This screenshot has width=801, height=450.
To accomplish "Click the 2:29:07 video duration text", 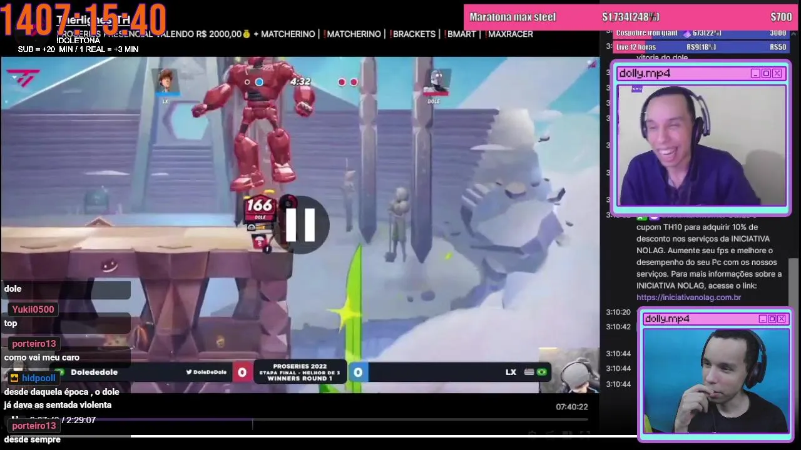I will tap(82, 420).
